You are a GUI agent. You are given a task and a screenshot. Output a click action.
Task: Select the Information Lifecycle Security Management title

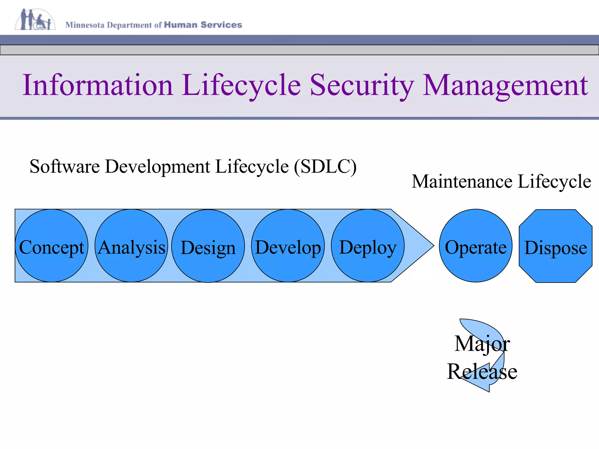tap(305, 85)
